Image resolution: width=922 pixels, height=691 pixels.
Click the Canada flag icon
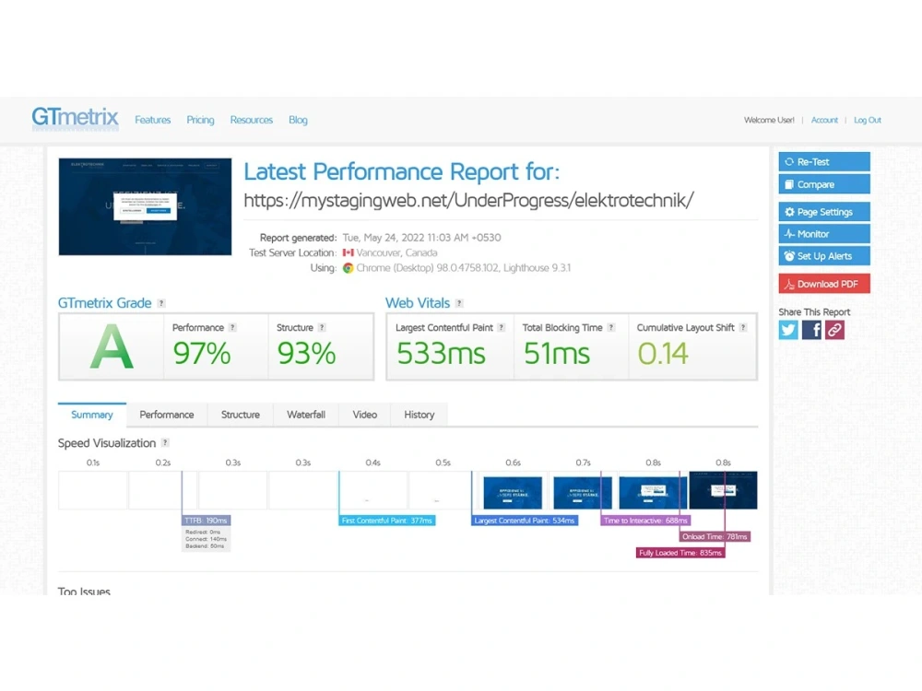coord(349,252)
